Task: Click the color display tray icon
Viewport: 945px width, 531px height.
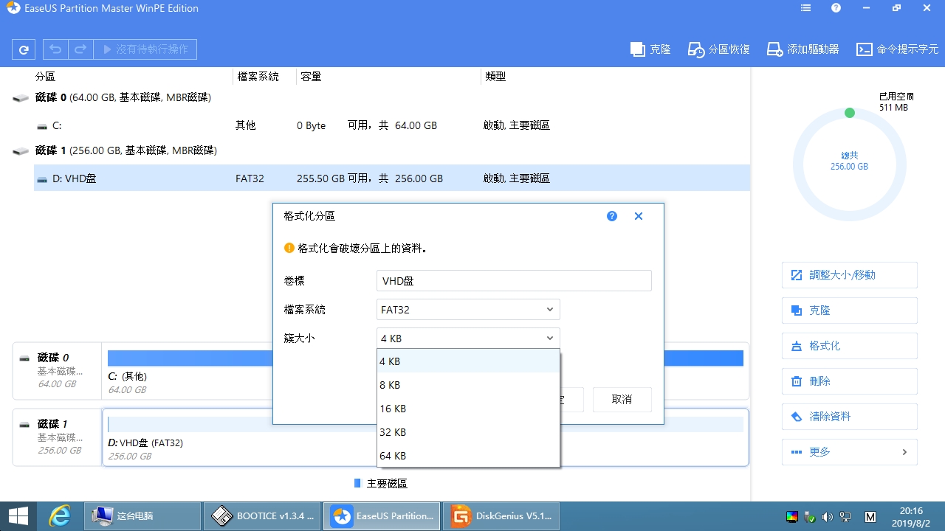Action: coord(792,516)
